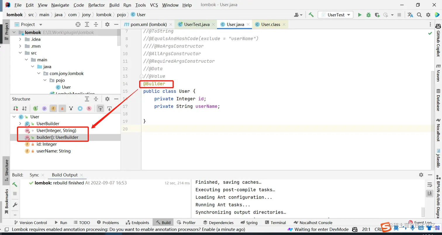The width and height of the screenshot is (442, 235).
Task: Open the Nocalhost side panel
Action: click(x=438, y=130)
